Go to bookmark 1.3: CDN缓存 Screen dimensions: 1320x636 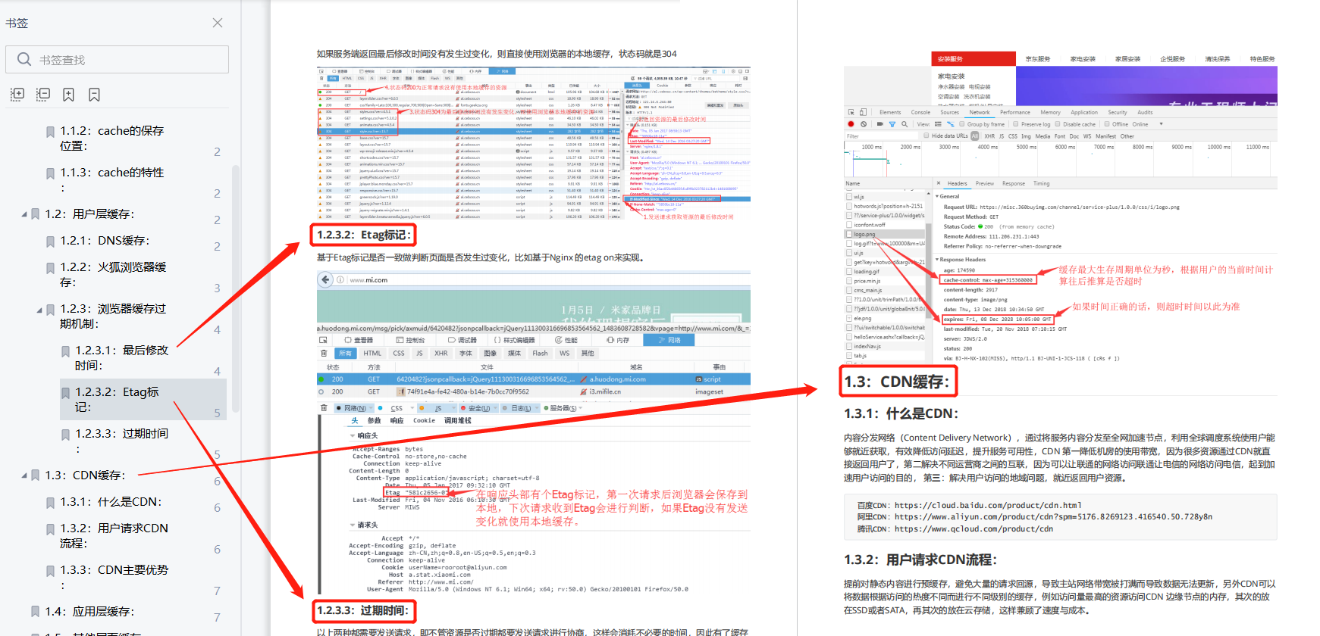point(85,475)
